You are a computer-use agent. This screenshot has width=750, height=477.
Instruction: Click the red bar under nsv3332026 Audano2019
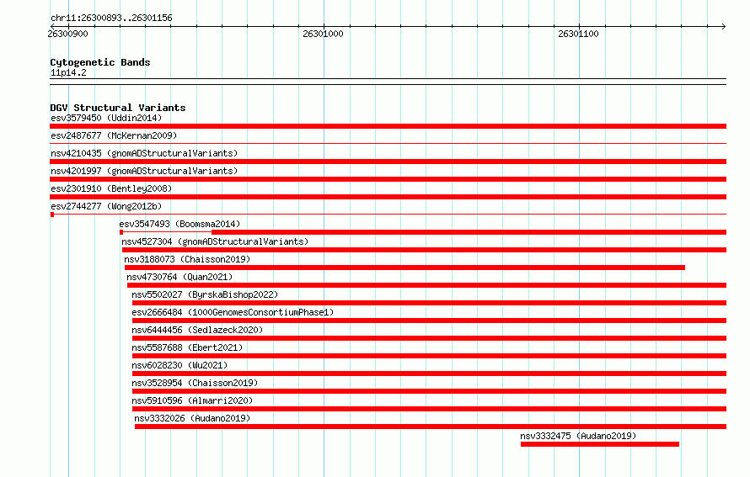[431, 427]
